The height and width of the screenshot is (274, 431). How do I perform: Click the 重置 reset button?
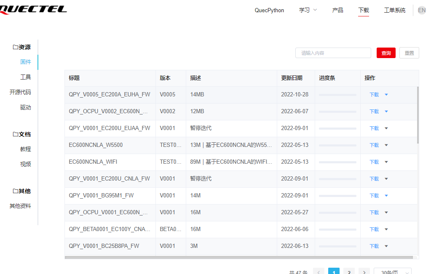[x=409, y=53]
